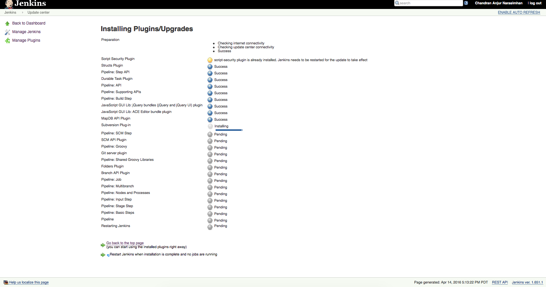Expand the breadcrumb arrow after Jenkins
This screenshot has width=546, height=287.
23,12
